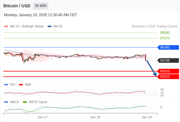Click the RSI 70 level label
The image size is (180, 122).
coord(162,90)
